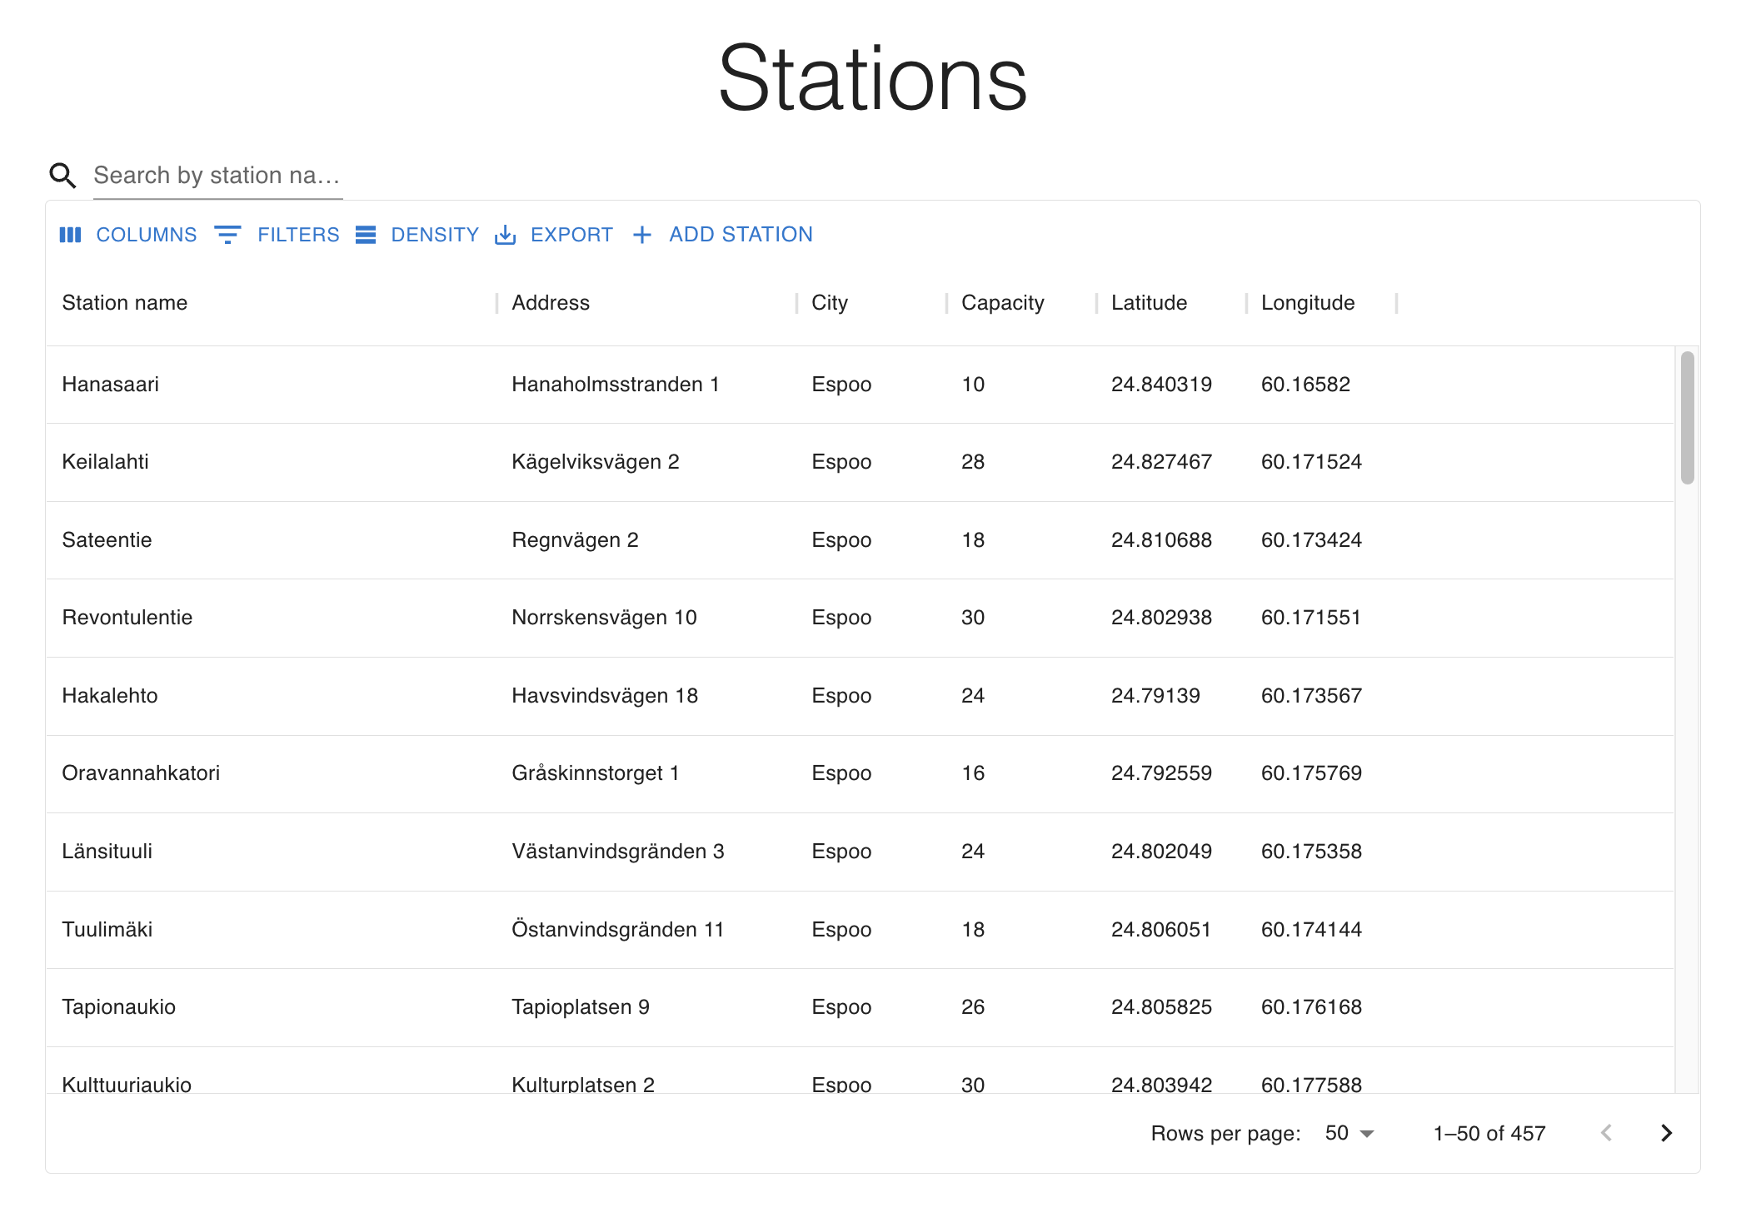Open the COLUMNS visibility panel
Image resolution: width=1751 pixels, height=1227 pixels.
[x=146, y=235]
